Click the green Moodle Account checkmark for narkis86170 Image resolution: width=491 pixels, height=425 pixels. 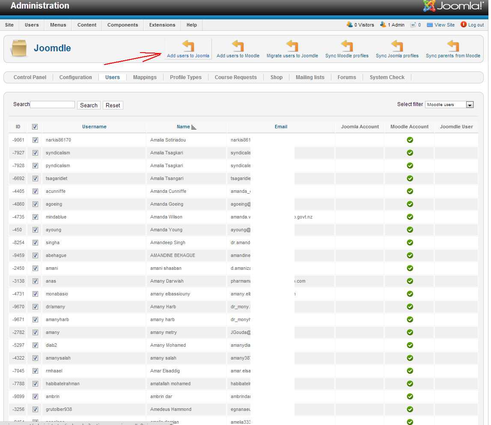click(410, 140)
